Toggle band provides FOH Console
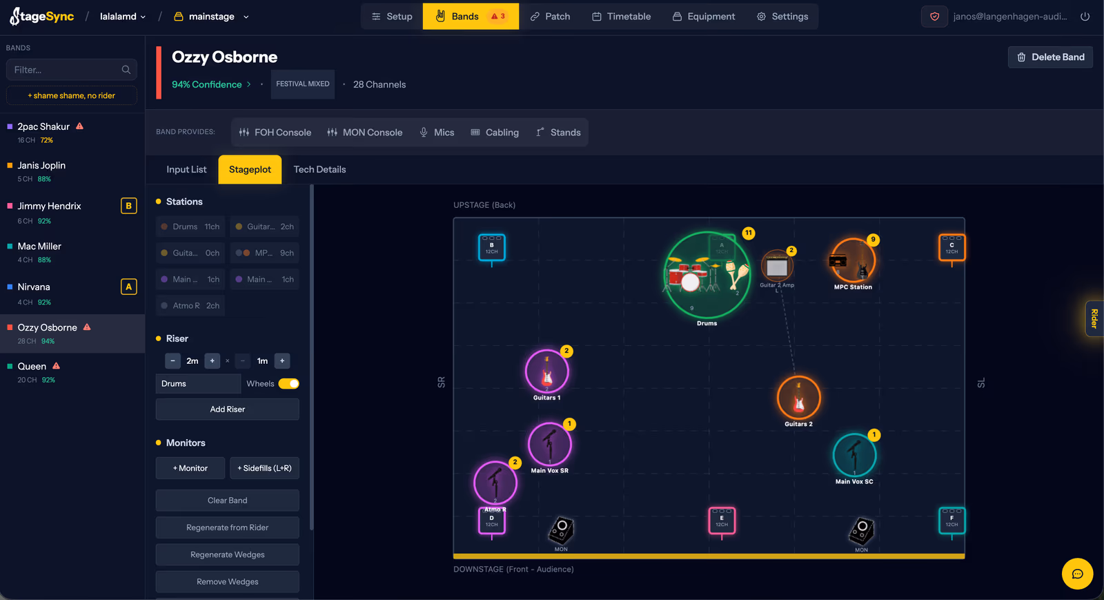The height and width of the screenshot is (600, 1104). (275, 133)
